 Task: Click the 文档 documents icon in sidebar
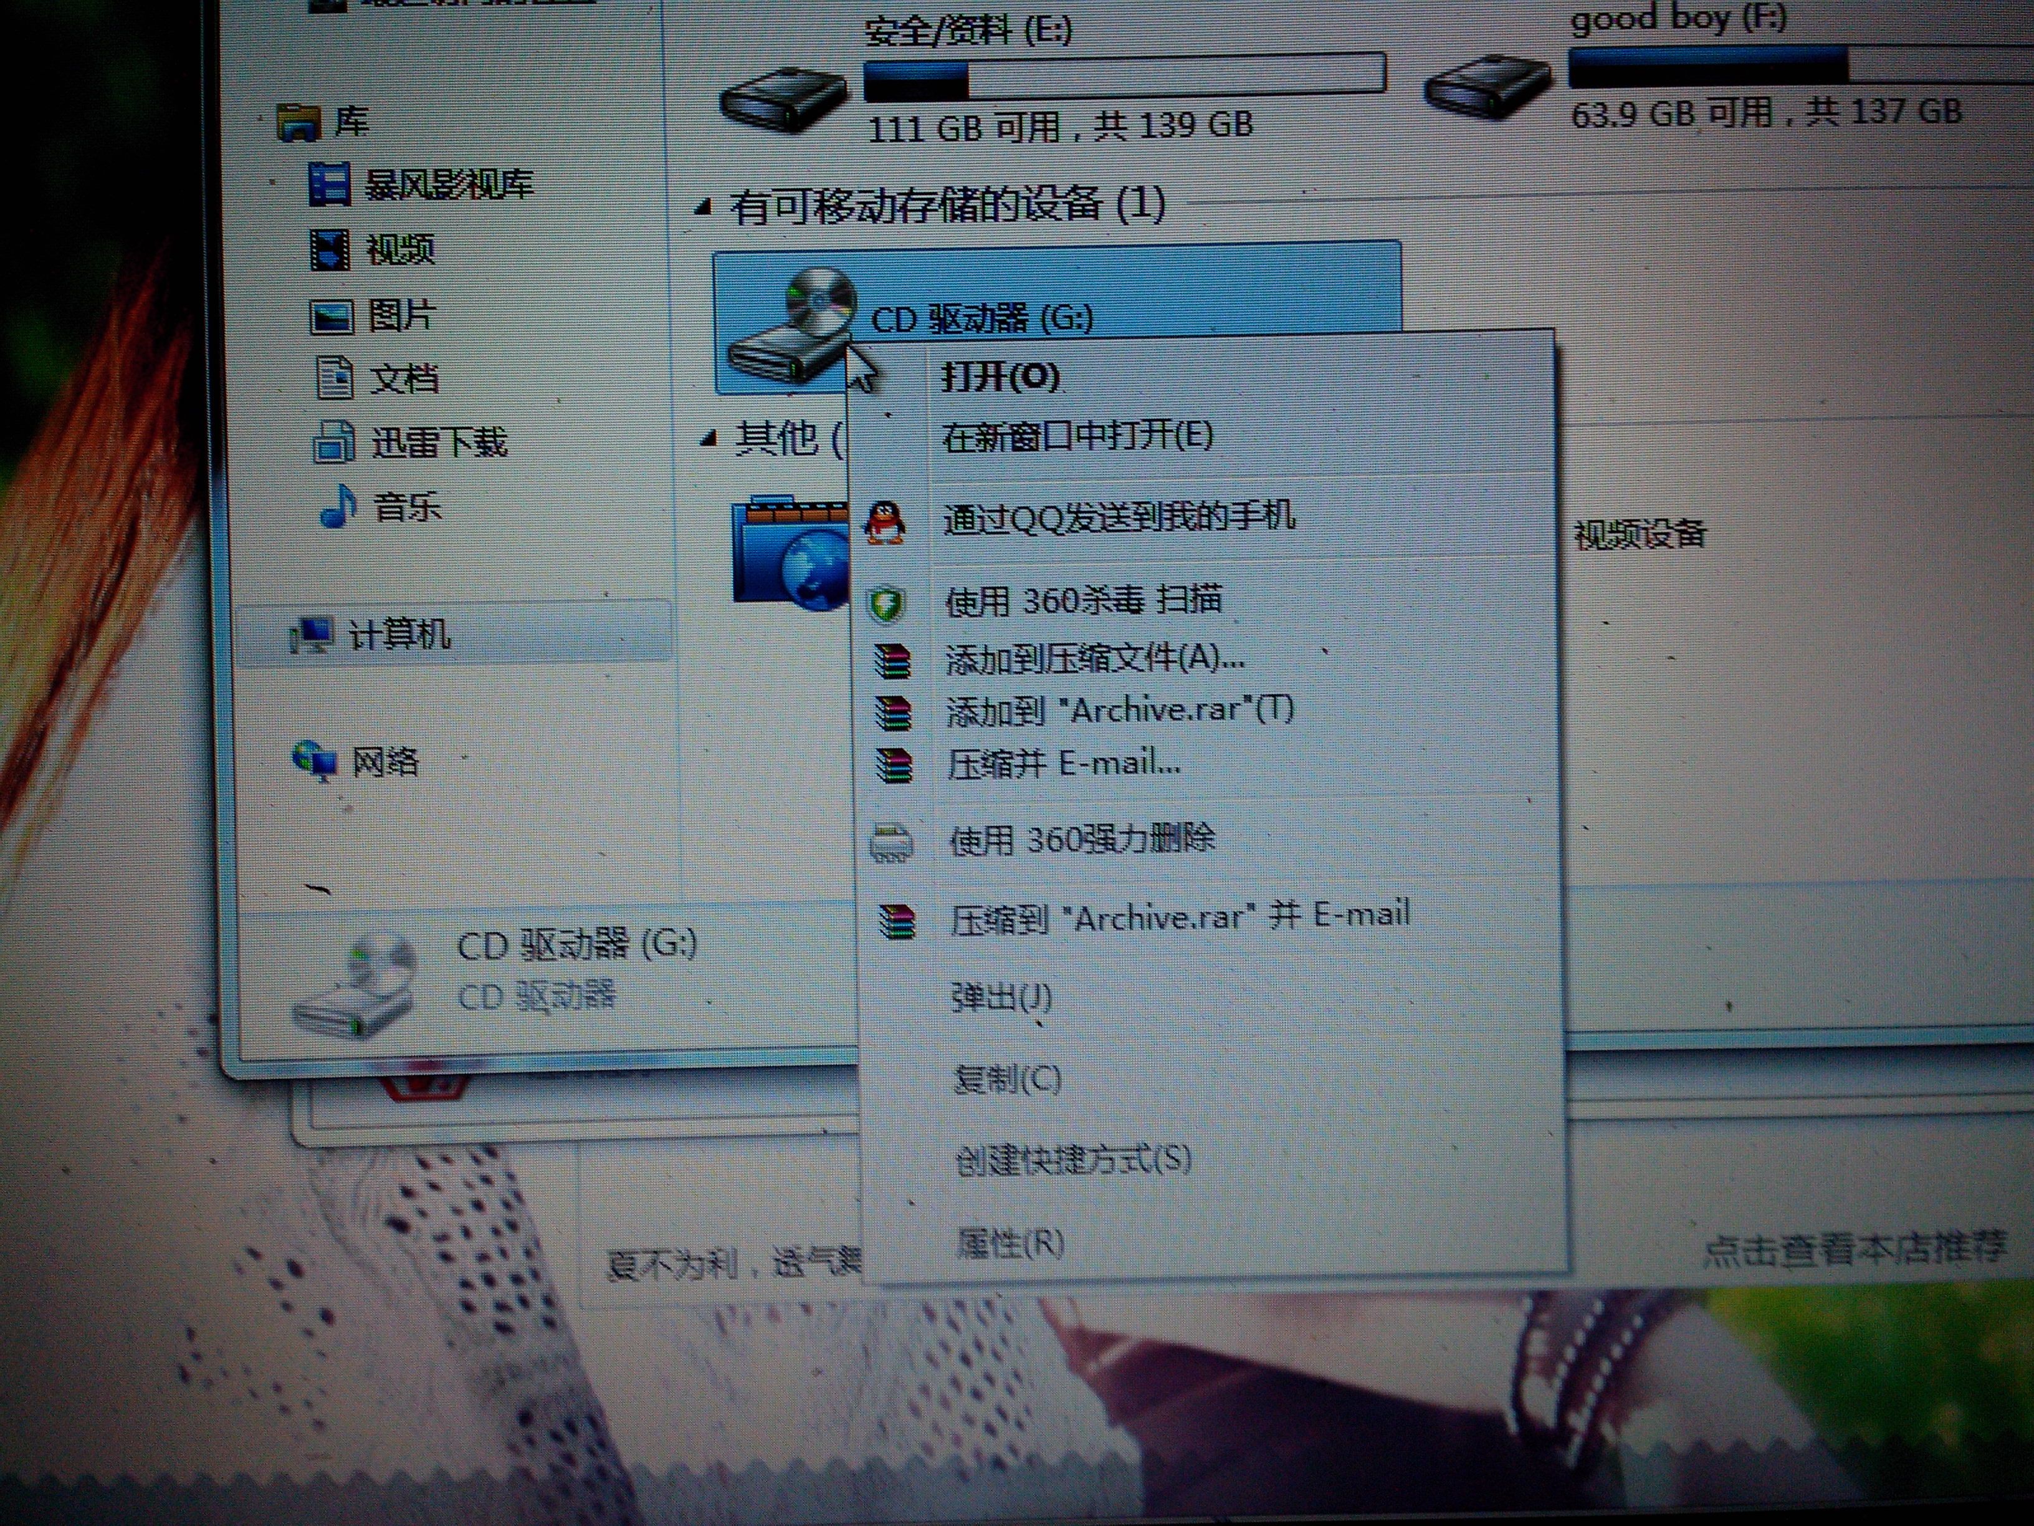[333, 378]
